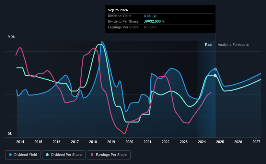Click the 2017 x-axis label
The image size is (266, 164).
[75, 142]
